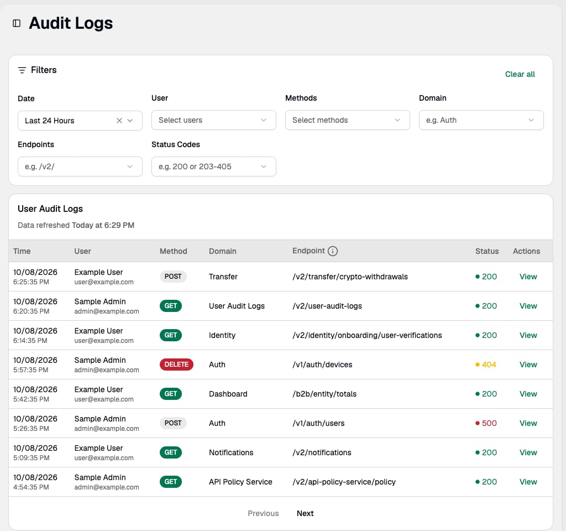View the /b2b/entity/totals log entry
The height and width of the screenshot is (531, 566).
point(528,394)
